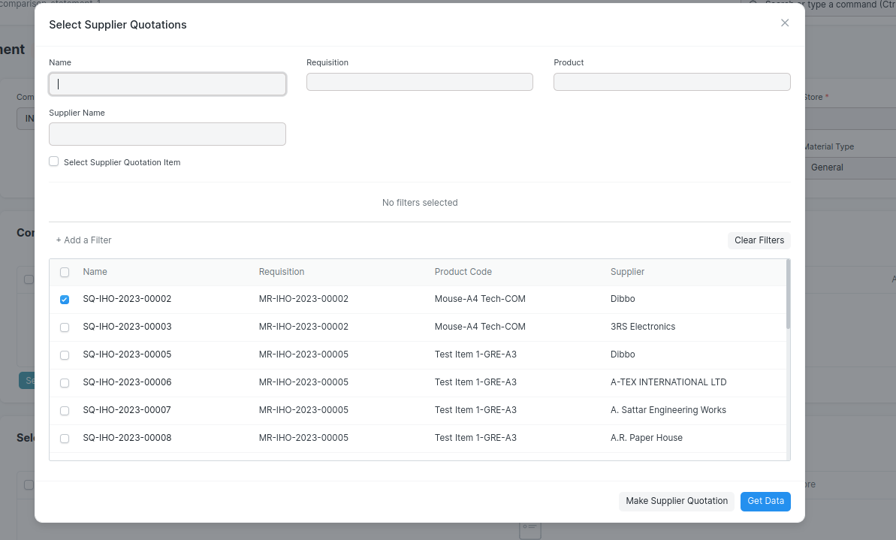Click the quotation name SQ-IHO-2023-00008
The image size is (896, 540).
pyautogui.click(x=127, y=438)
